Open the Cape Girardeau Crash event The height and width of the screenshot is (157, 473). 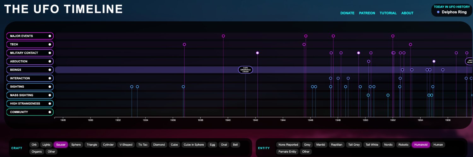pyautogui.click(x=245, y=70)
